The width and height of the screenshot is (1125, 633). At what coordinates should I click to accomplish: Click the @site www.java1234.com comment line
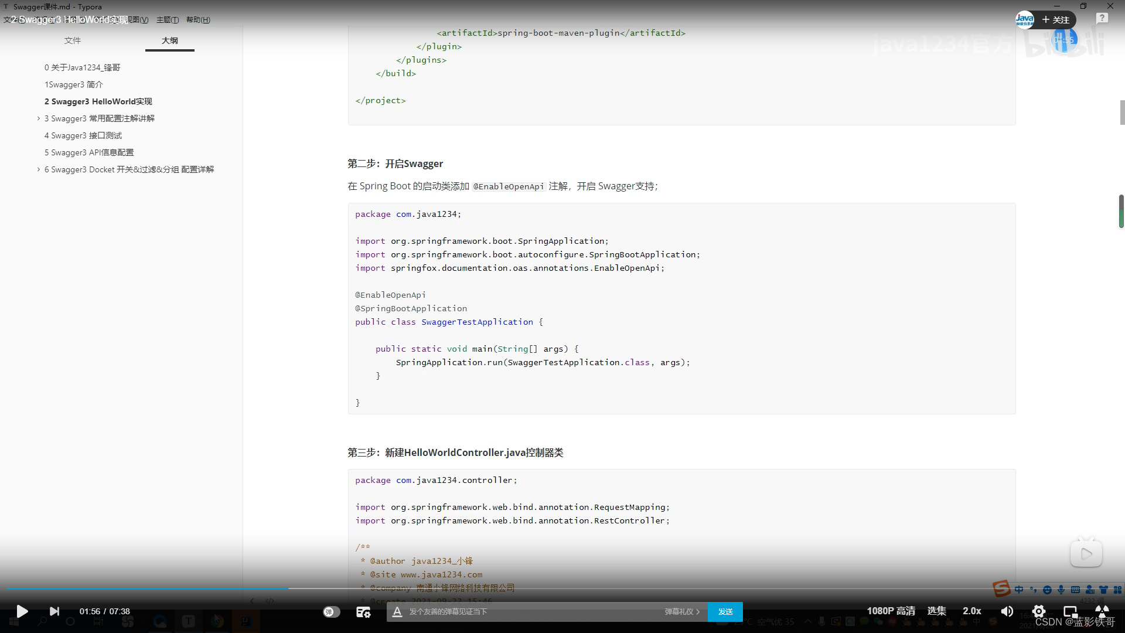(x=426, y=574)
